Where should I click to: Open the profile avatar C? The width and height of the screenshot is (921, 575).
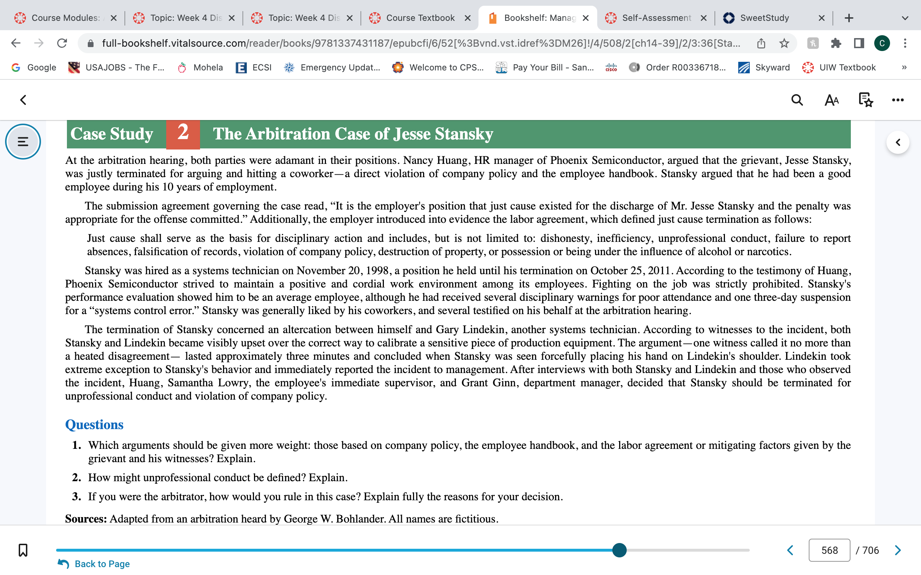882,43
